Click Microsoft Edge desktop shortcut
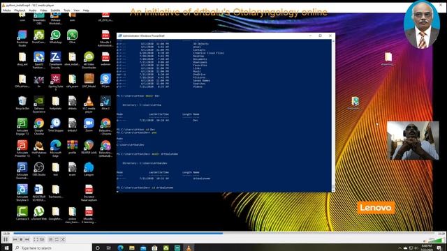The width and height of the screenshot is (447, 251). 56,149
